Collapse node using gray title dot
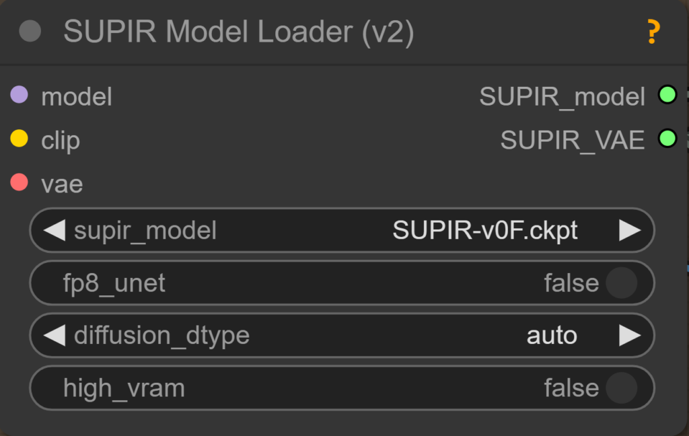The width and height of the screenshot is (689, 436). 30,32
